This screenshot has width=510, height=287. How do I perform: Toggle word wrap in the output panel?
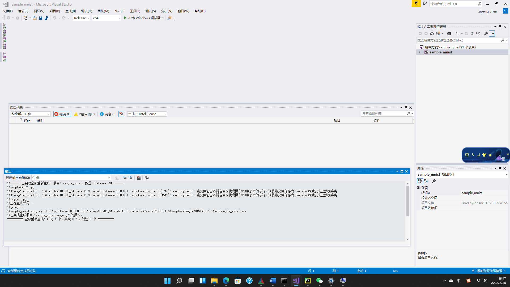[147, 178]
